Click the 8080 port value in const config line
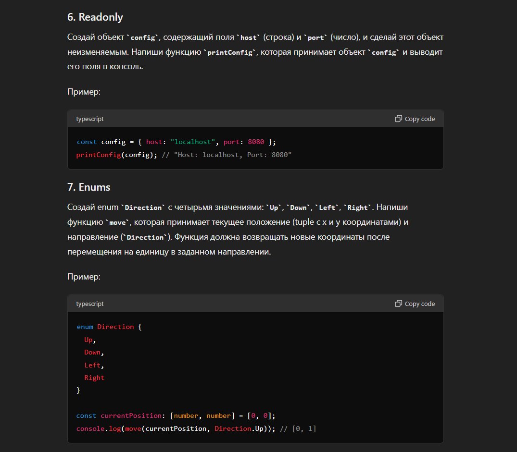 [255, 142]
